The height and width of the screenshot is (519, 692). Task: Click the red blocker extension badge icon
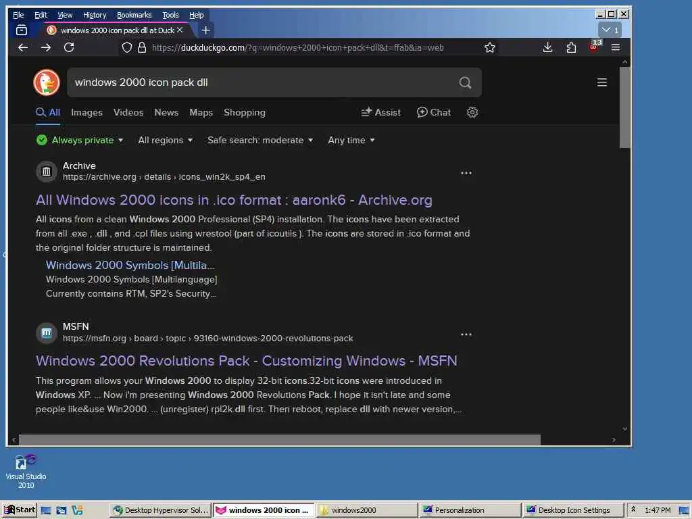(595, 46)
